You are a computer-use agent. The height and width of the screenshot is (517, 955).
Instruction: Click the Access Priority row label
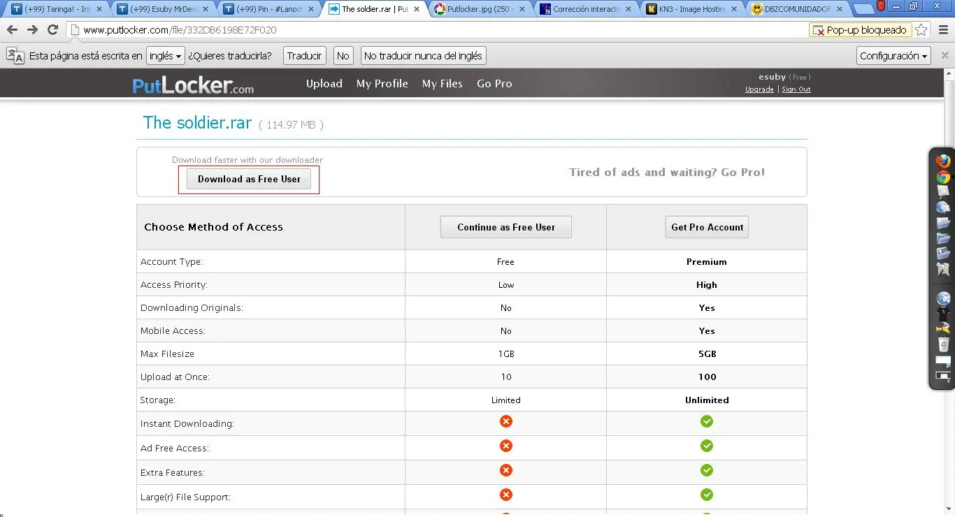point(174,285)
